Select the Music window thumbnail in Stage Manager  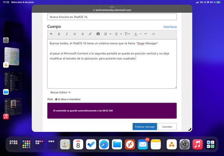point(13,106)
